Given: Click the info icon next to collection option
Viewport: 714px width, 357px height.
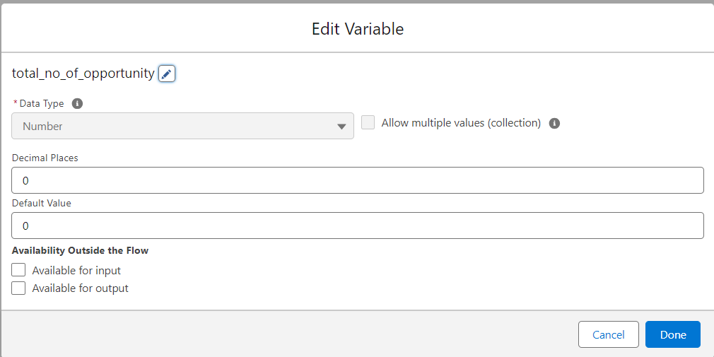Looking at the screenshot, I should (x=555, y=123).
